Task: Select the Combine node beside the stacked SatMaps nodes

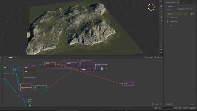Action: [86, 63]
